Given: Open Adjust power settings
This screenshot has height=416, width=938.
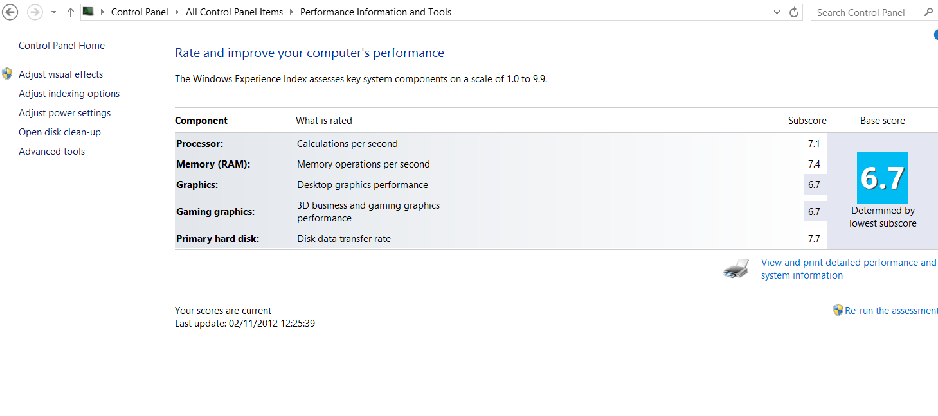Looking at the screenshot, I should click(64, 113).
